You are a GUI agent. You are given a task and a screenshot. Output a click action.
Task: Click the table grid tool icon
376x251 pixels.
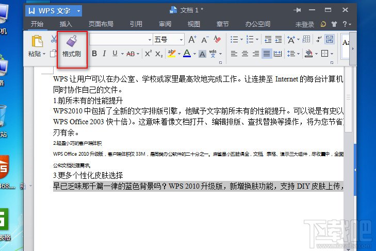click(306, 39)
